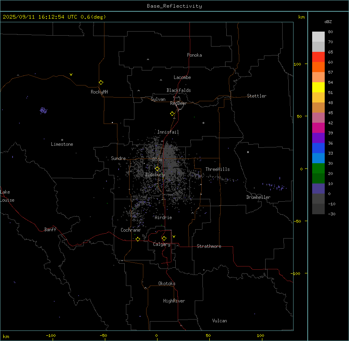Click the white plus marker north of Drumheller
349x341 pixels.
tap(248, 152)
